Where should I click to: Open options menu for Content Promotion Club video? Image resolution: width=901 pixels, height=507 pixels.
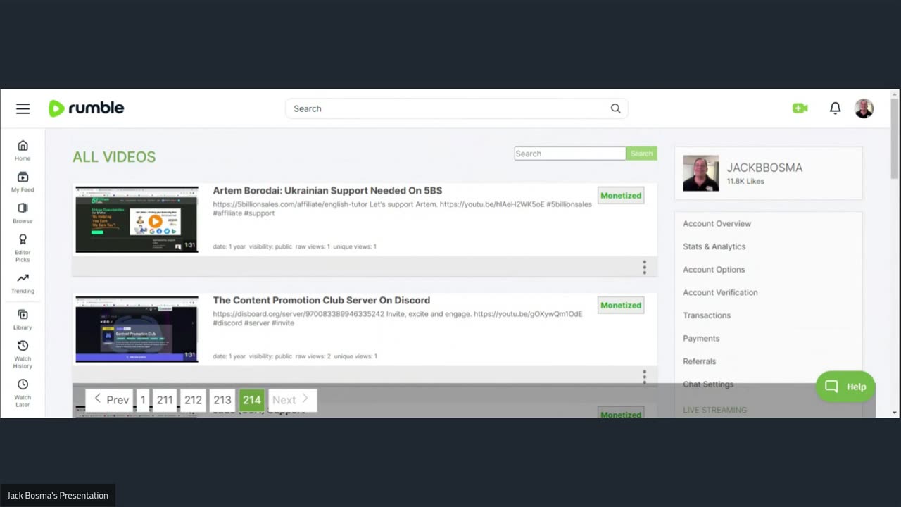pos(644,377)
